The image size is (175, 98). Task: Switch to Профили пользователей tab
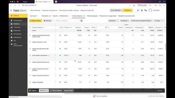[126, 16]
